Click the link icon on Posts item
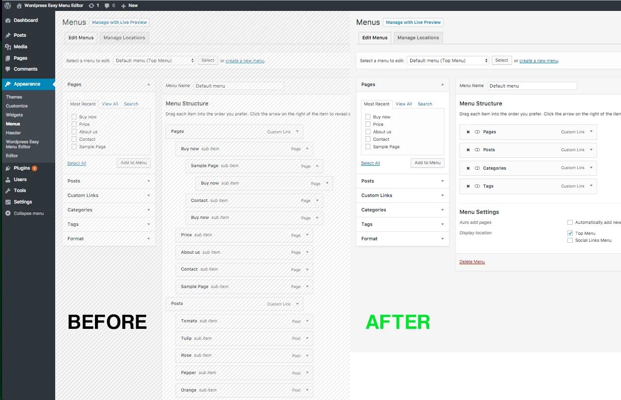Viewport: 621px width, 400px height. (x=477, y=150)
